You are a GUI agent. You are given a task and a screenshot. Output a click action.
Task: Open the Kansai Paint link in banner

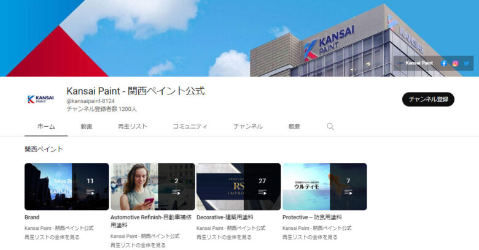[x=419, y=63]
